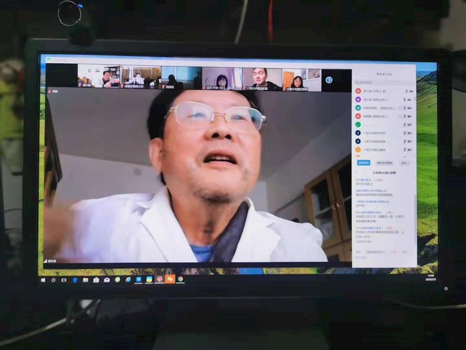The height and width of the screenshot is (350, 466).
Task: Open File Explorer from the taskbar
Action: coord(85,280)
